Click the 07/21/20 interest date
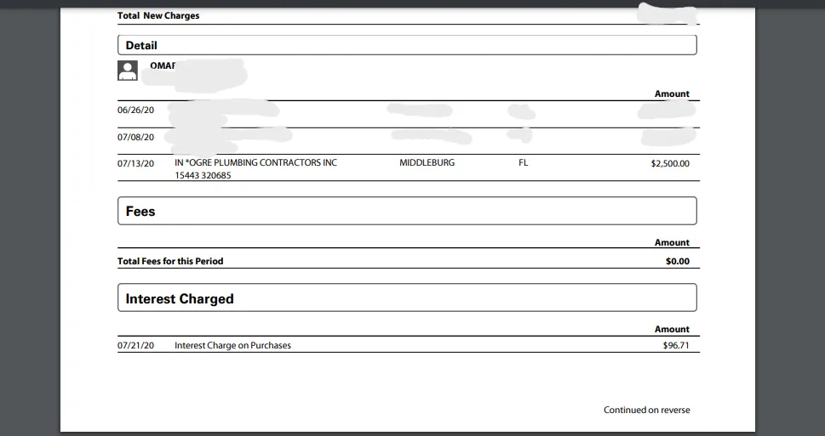 pyautogui.click(x=135, y=346)
